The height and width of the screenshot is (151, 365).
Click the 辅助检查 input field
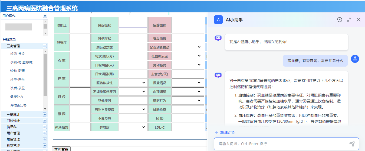coord(188,109)
